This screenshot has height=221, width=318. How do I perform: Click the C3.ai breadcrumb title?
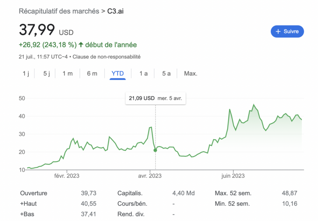[115, 11]
